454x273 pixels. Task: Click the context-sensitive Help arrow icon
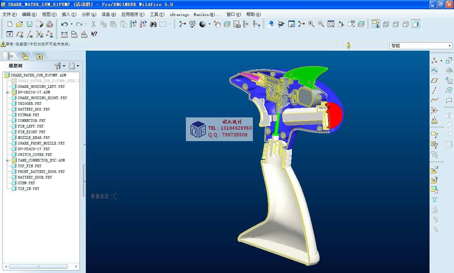click(94, 34)
